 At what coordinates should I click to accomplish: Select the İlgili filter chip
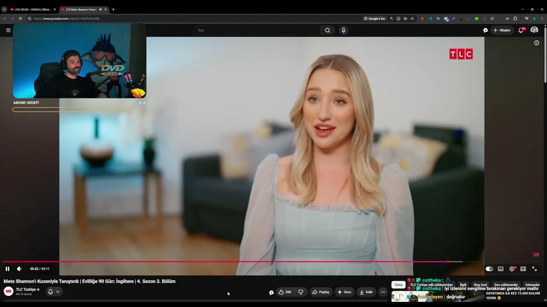pos(463,285)
